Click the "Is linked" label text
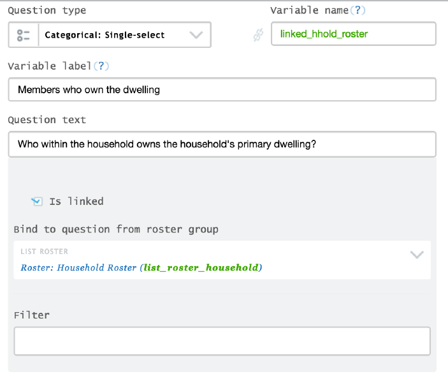 tap(76, 201)
